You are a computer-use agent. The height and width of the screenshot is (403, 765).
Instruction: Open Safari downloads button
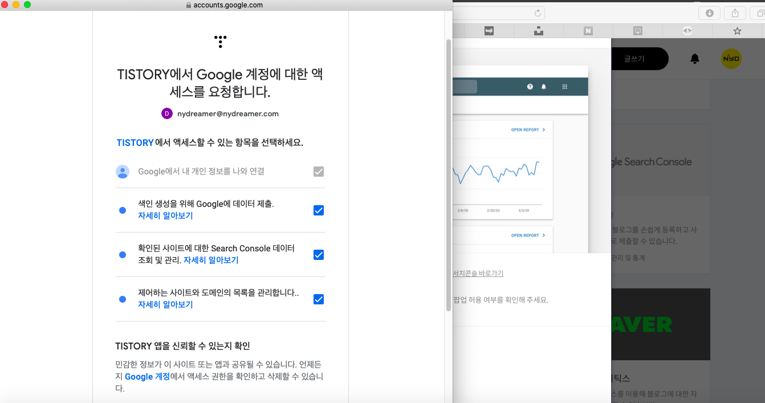click(x=710, y=13)
